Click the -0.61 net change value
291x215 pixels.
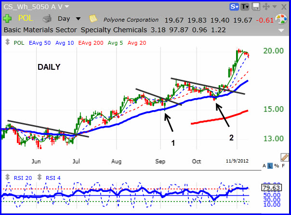click(x=265, y=20)
